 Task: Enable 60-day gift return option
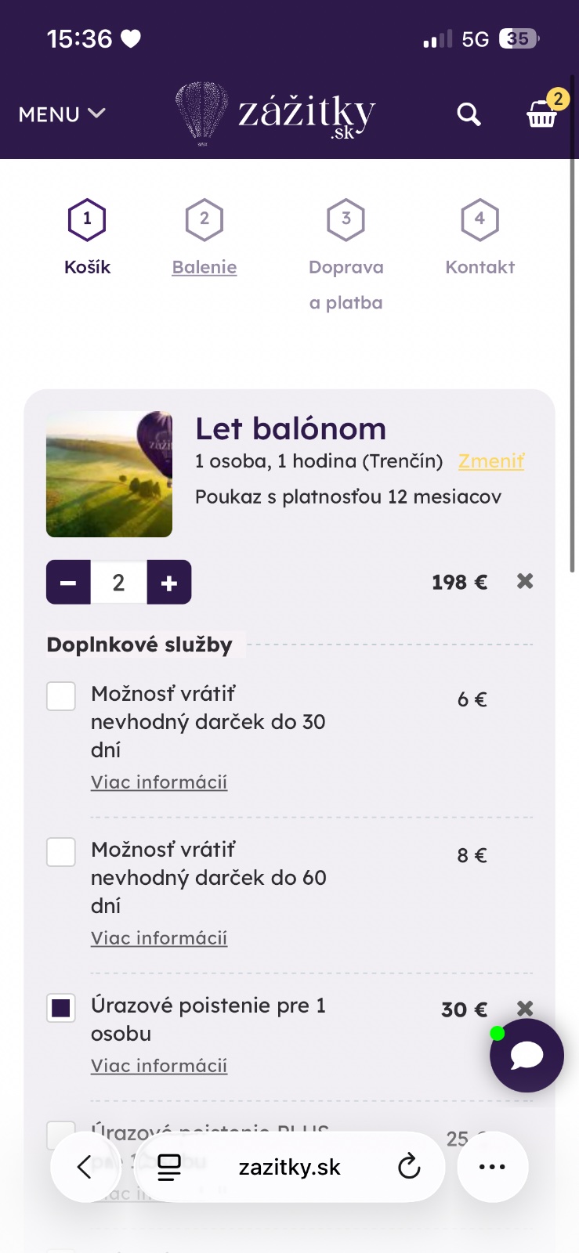[61, 851]
